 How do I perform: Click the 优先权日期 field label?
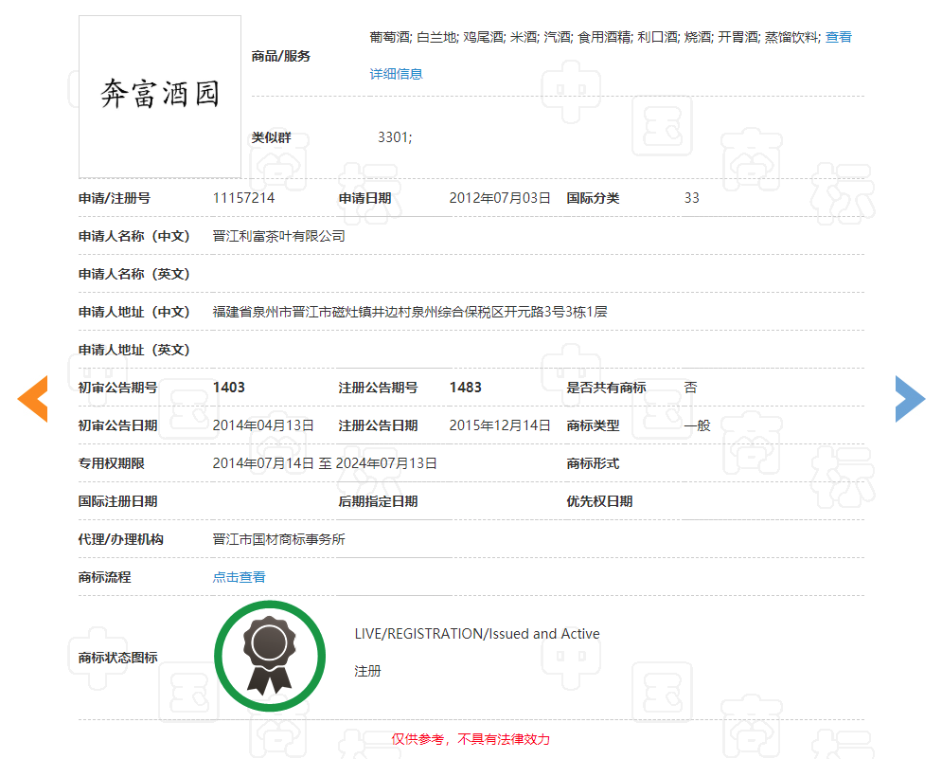(599, 501)
